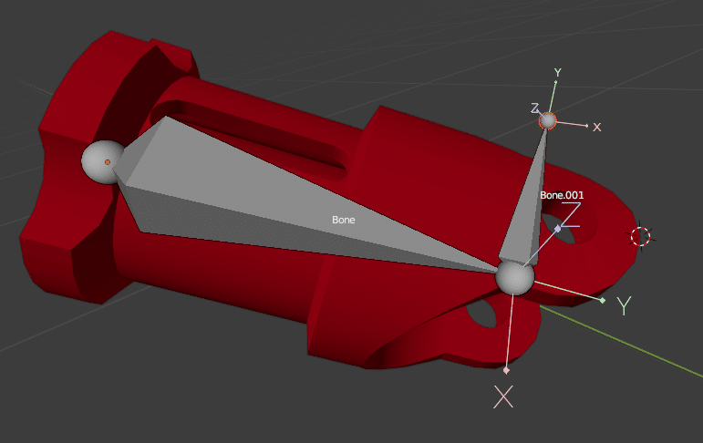703x443 pixels.
Task: Click the lower mounting hole on the red mesh
Action: 483,313
